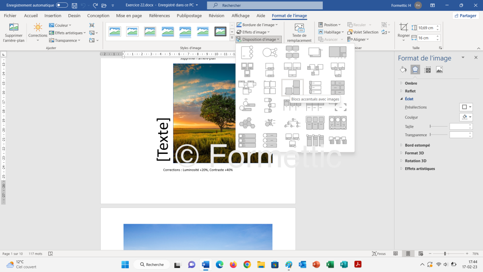Select the Effects pentagon tab in pane
Image resolution: width=483 pixels, height=272 pixels.
415,70
